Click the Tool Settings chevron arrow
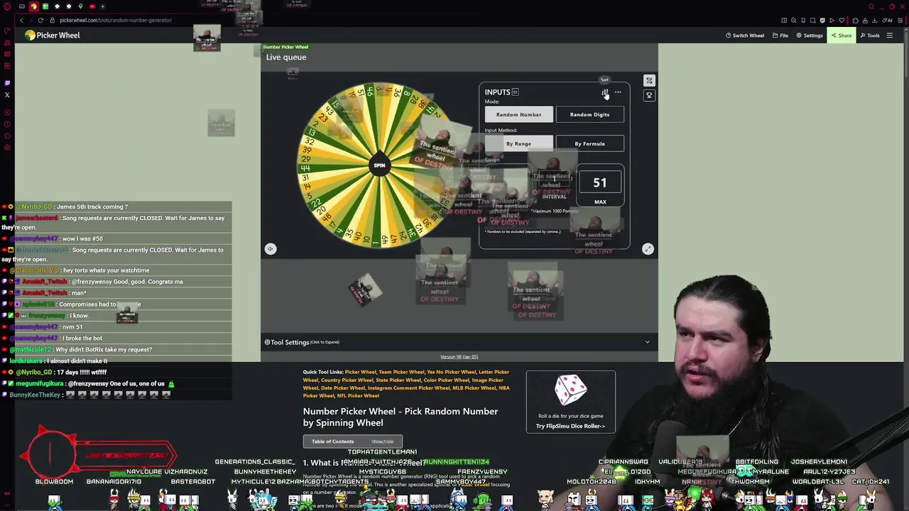Viewport: 909px width, 511px height. pos(647,342)
